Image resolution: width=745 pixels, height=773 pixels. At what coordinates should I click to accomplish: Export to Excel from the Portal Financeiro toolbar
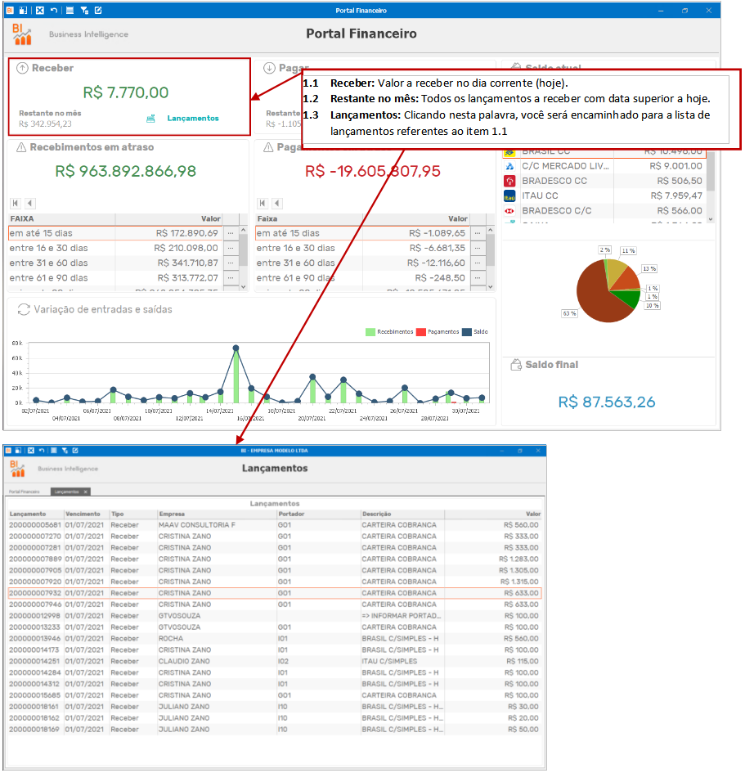pyautogui.click(x=40, y=10)
